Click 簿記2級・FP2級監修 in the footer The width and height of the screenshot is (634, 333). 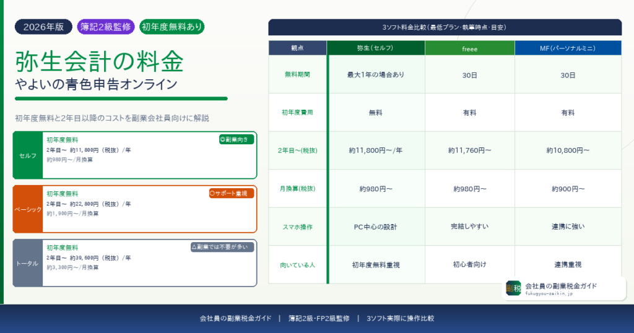click(319, 318)
